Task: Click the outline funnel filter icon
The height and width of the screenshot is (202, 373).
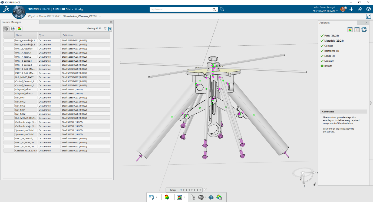Action: pos(105,28)
